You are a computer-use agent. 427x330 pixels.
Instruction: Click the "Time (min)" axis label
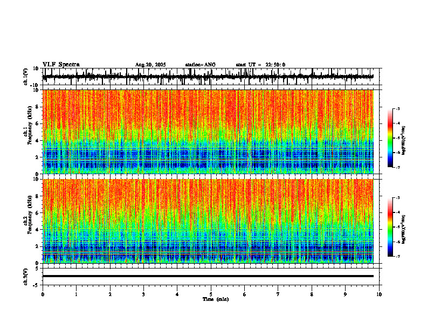(x=216, y=299)
